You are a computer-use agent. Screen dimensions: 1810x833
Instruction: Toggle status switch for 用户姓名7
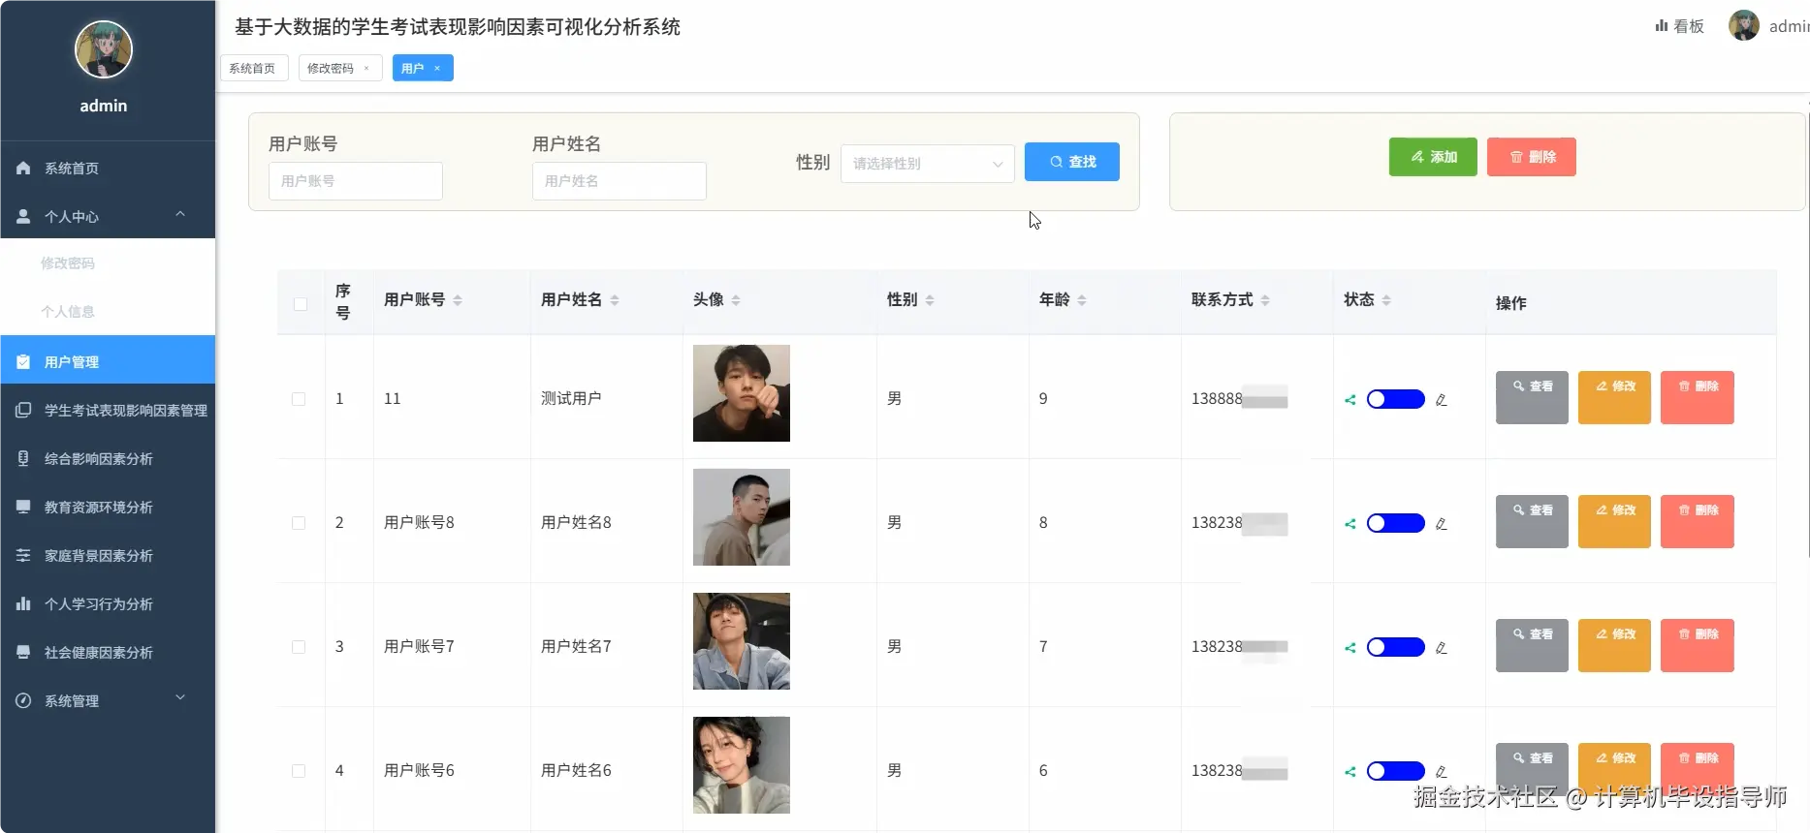click(1395, 647)
